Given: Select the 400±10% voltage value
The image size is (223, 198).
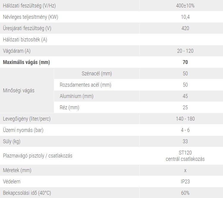Looking at the screenshot, I should click(x=185, y=5).
